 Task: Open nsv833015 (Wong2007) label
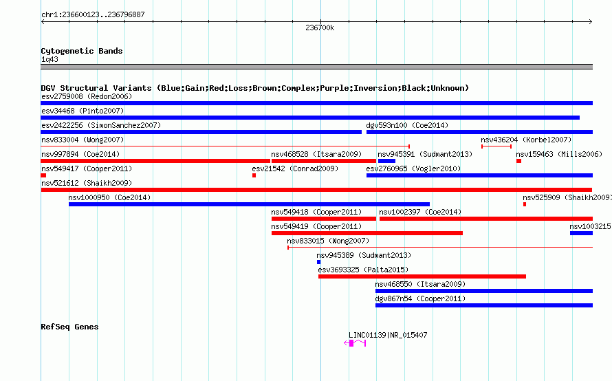point(328,241)
